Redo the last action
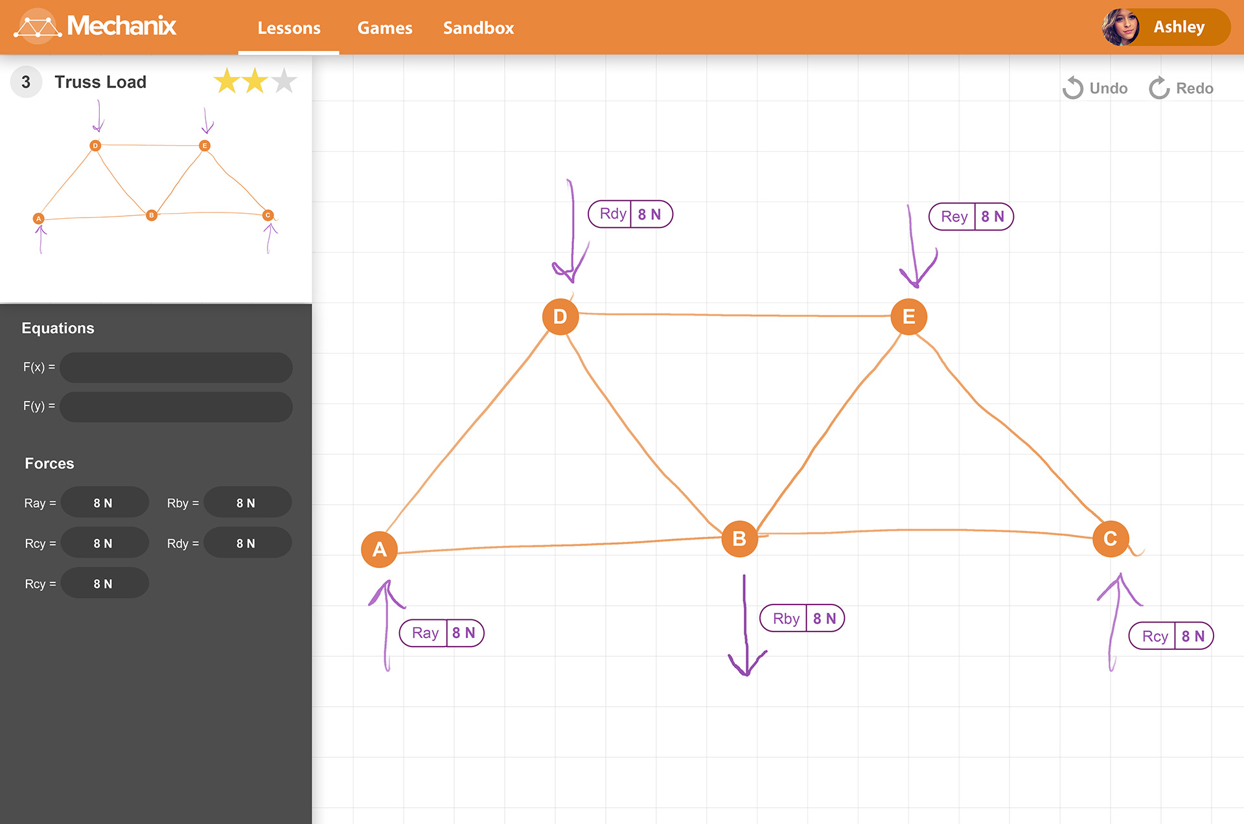 (1181, 88)
